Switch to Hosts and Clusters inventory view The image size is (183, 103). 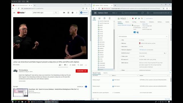94,18
